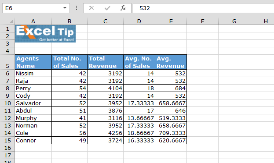Select column C header
This screenshot has height=163, width=274.
(x=105, y=21)
